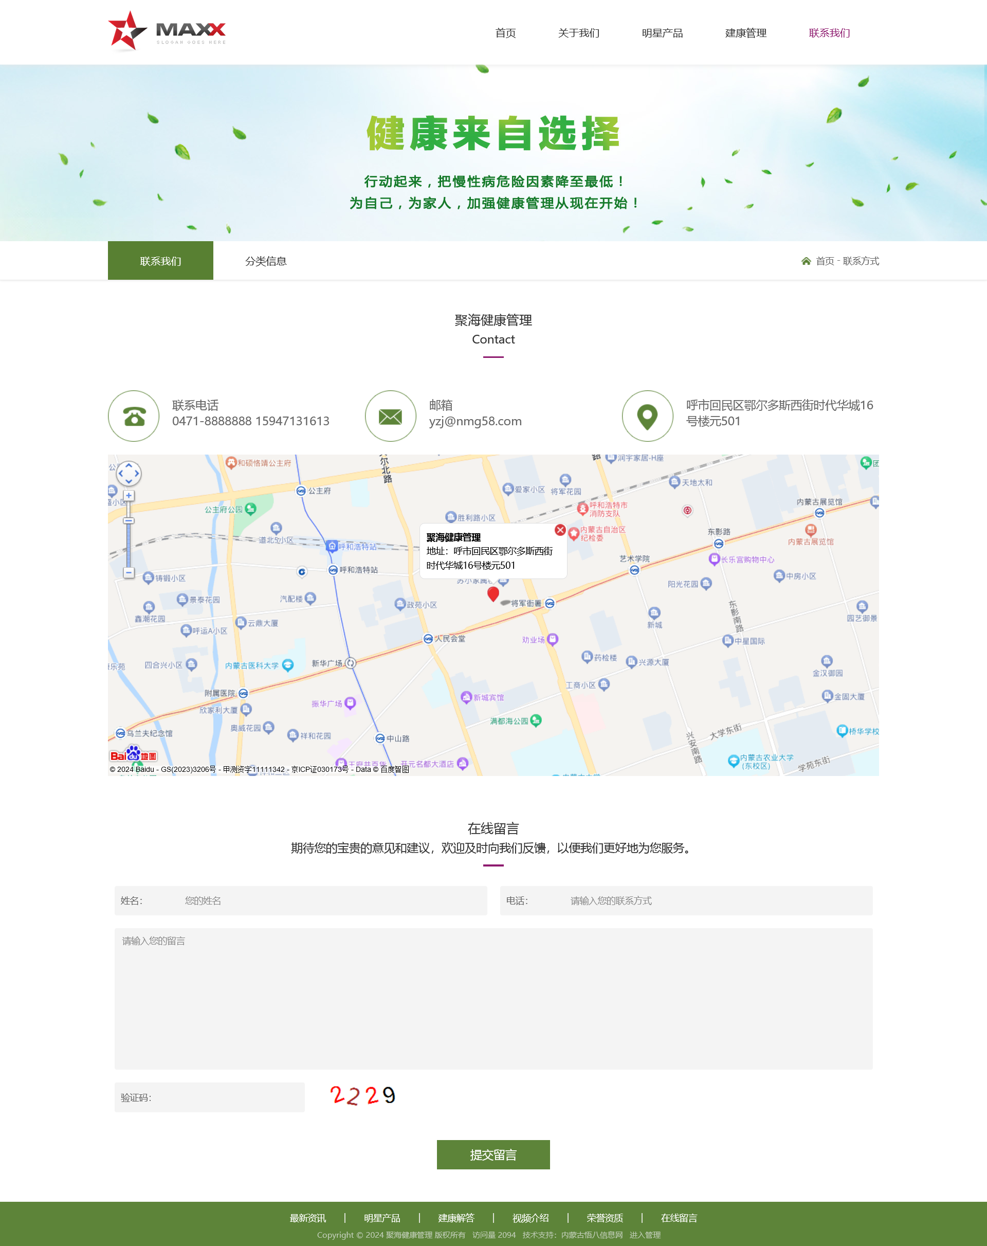The width and height of the screenshot is (987, 1246).
Task: Close the 聚海健康管理 map info popup
Action: pos(560,530)
